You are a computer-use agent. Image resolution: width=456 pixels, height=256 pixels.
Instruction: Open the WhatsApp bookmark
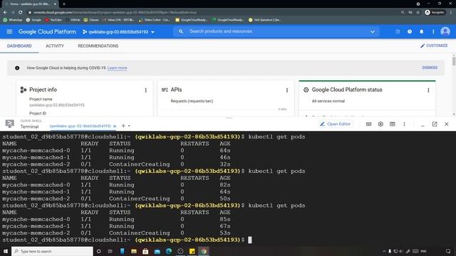tap(13, 20)
